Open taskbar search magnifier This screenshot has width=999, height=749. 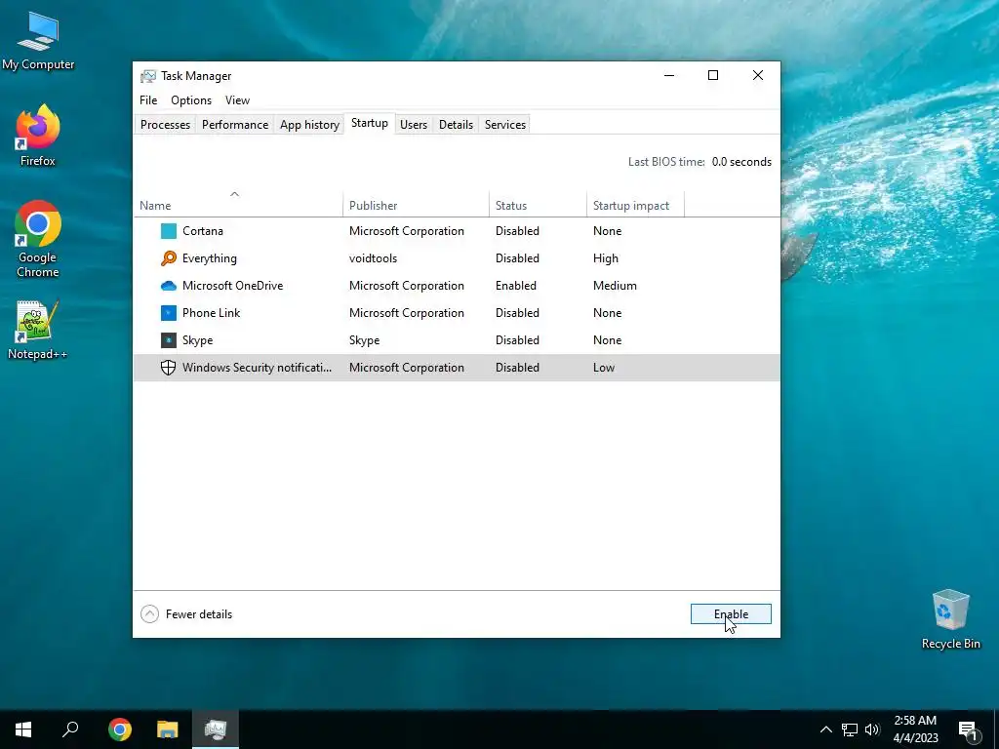pyautogui.click(x=70, y=729)
